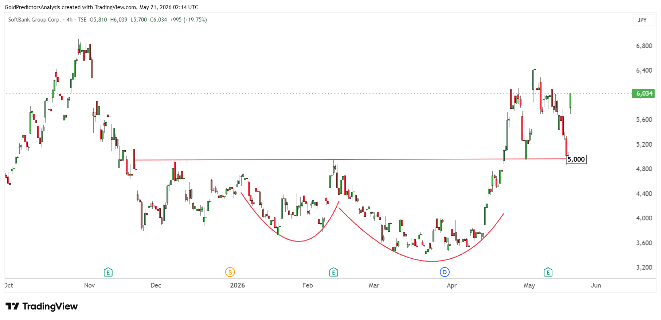Viewport: 661px width, 320px height.
Task: Click the earnings marker in mid-November
Action: tap(108, 272)
